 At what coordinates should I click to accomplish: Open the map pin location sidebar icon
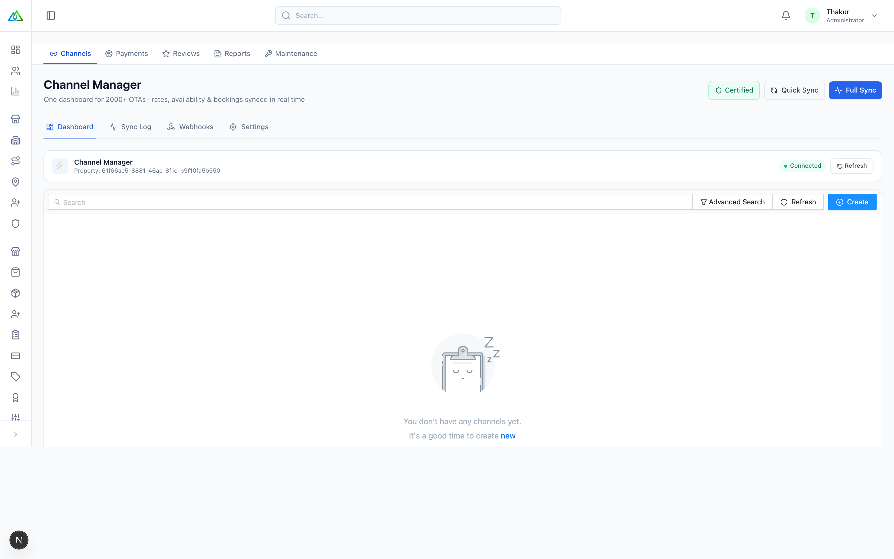pos(16,182)
